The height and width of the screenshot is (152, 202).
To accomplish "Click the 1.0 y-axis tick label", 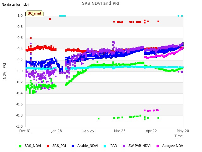I will [x=20, y=16].
